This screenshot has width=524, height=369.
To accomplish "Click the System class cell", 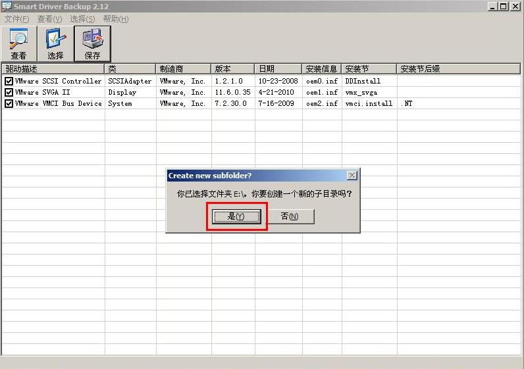I will [120, 103].
